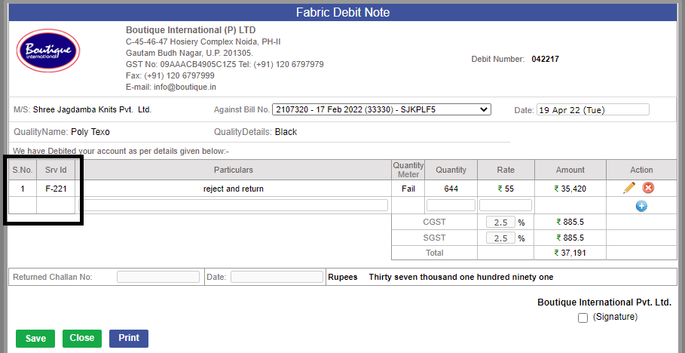Image resolution: width=685 pixels, height=353 pixels.
Task: Tick the Signature checkbox
Action: point(583,318)
